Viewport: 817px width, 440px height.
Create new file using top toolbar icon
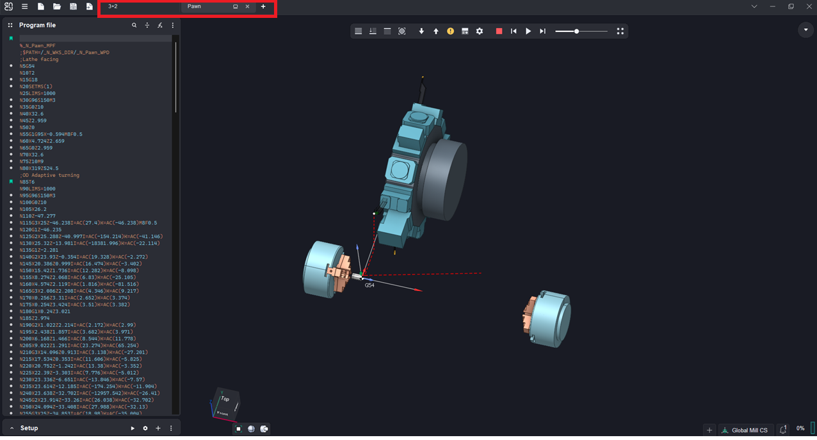[41, 6]
